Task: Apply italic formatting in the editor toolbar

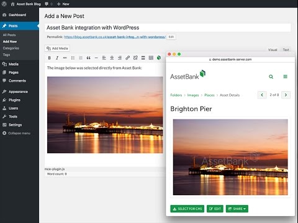Action: click(57, 58)
